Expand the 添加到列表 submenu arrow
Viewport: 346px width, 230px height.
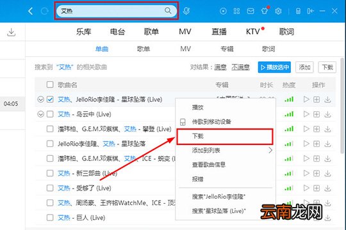coord(270,150)
